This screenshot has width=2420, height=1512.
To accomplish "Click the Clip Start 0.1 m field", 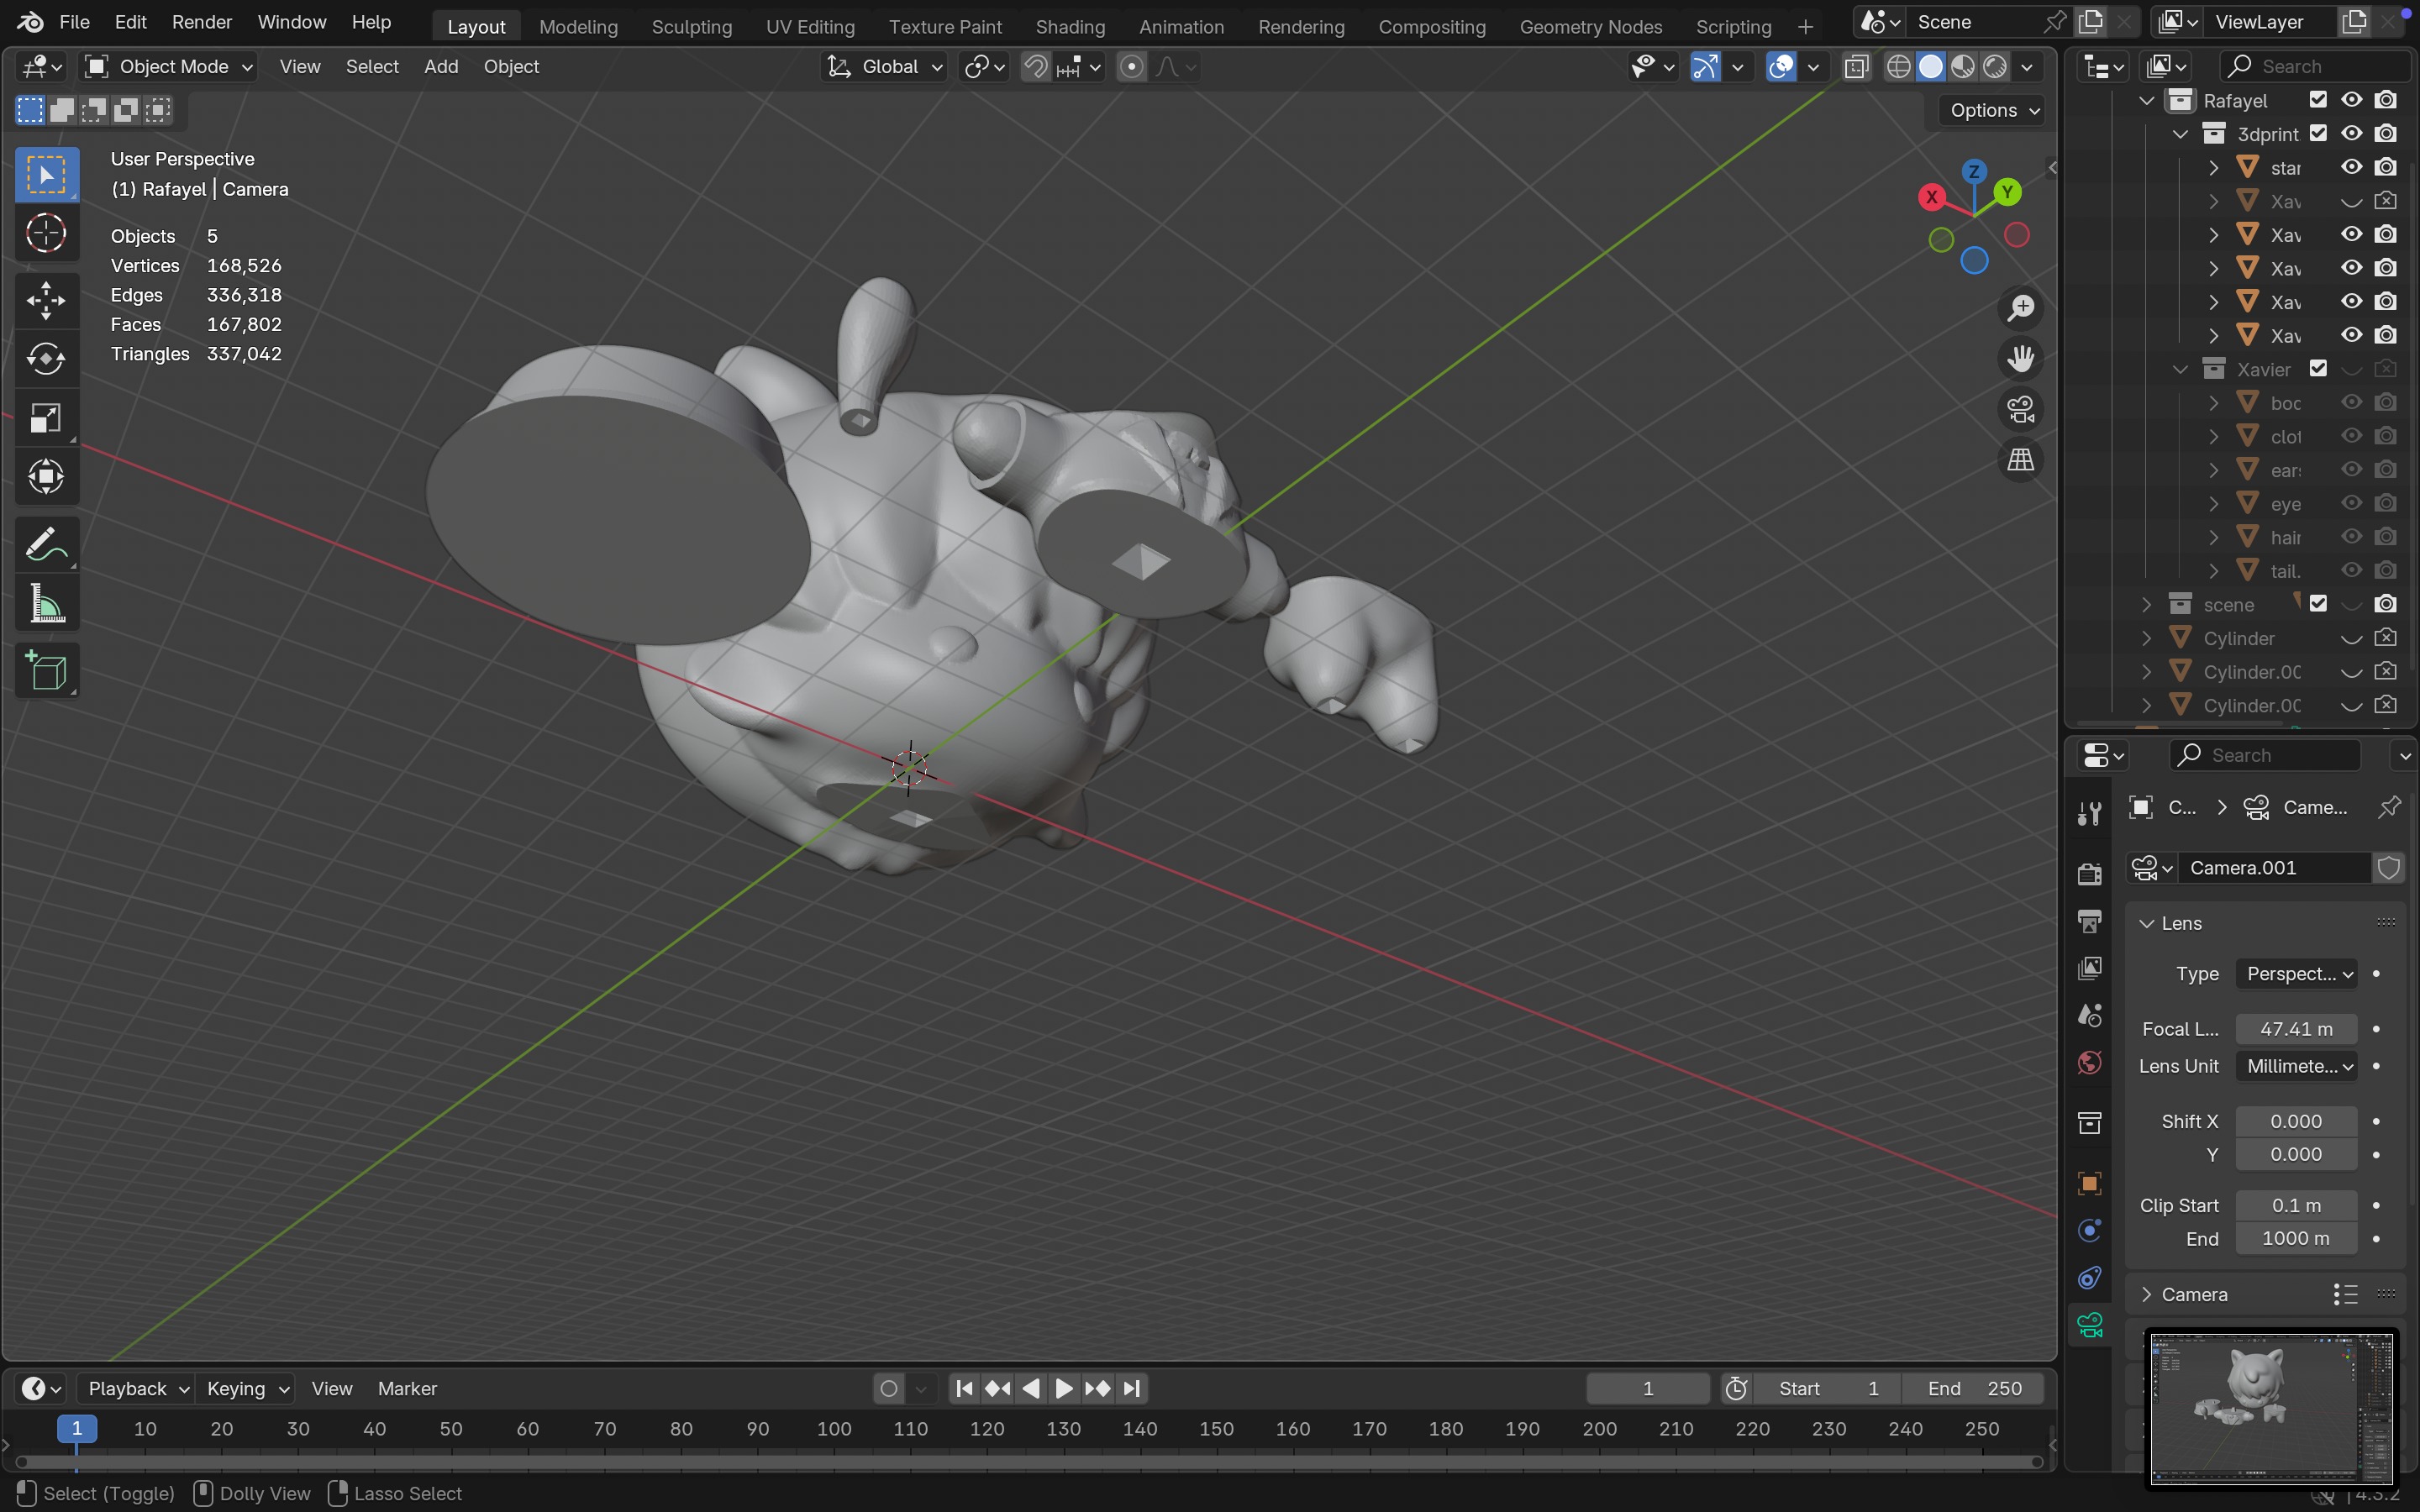I will 2296,1205.
